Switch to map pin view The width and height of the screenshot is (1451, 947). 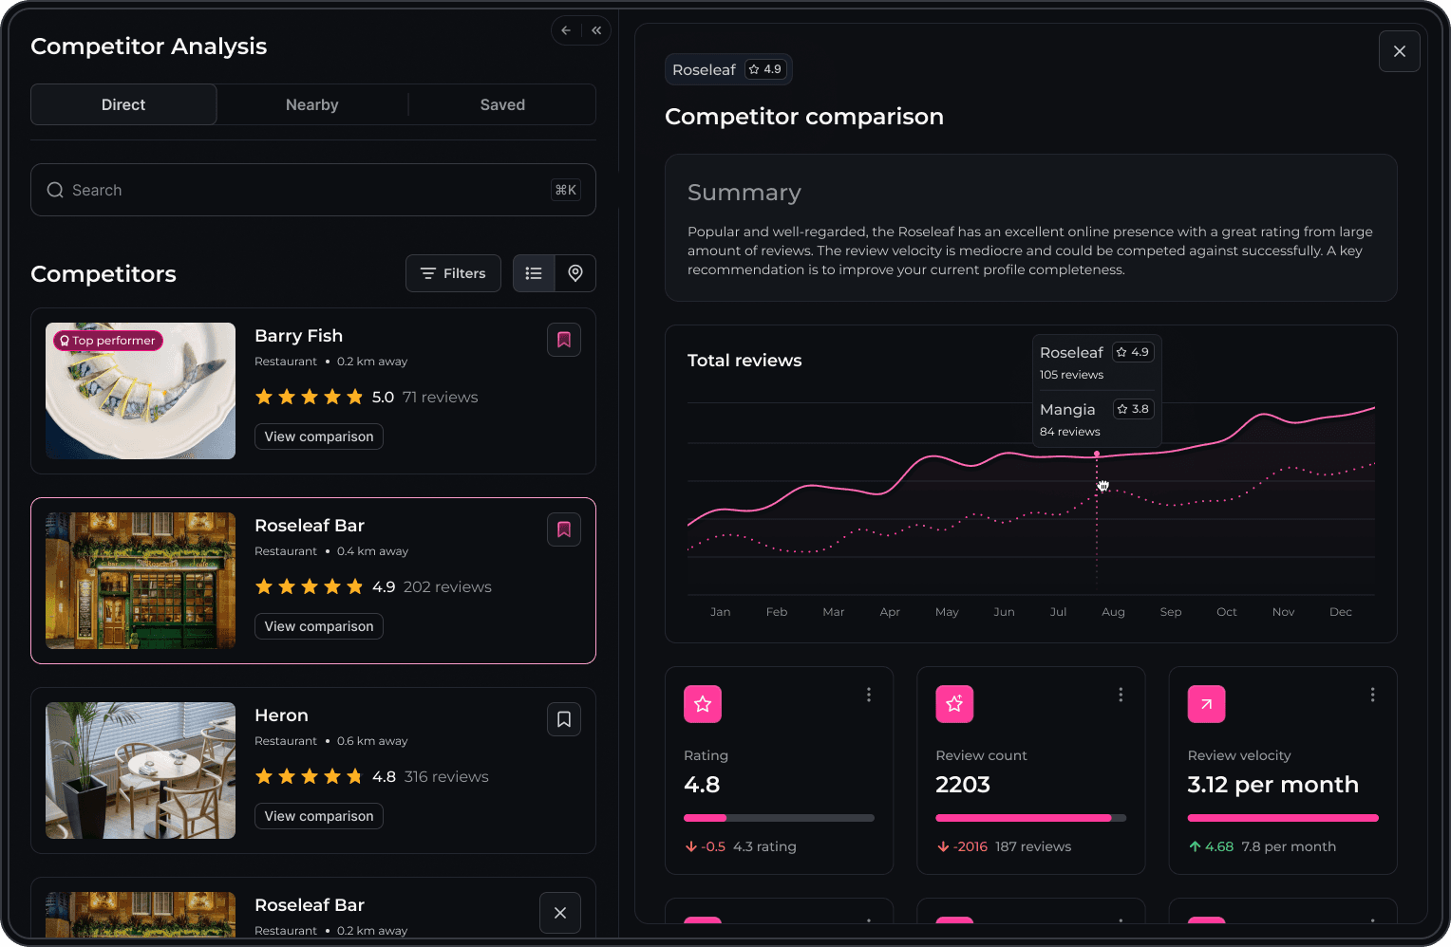pyautogui.click(x=575, y=273)
